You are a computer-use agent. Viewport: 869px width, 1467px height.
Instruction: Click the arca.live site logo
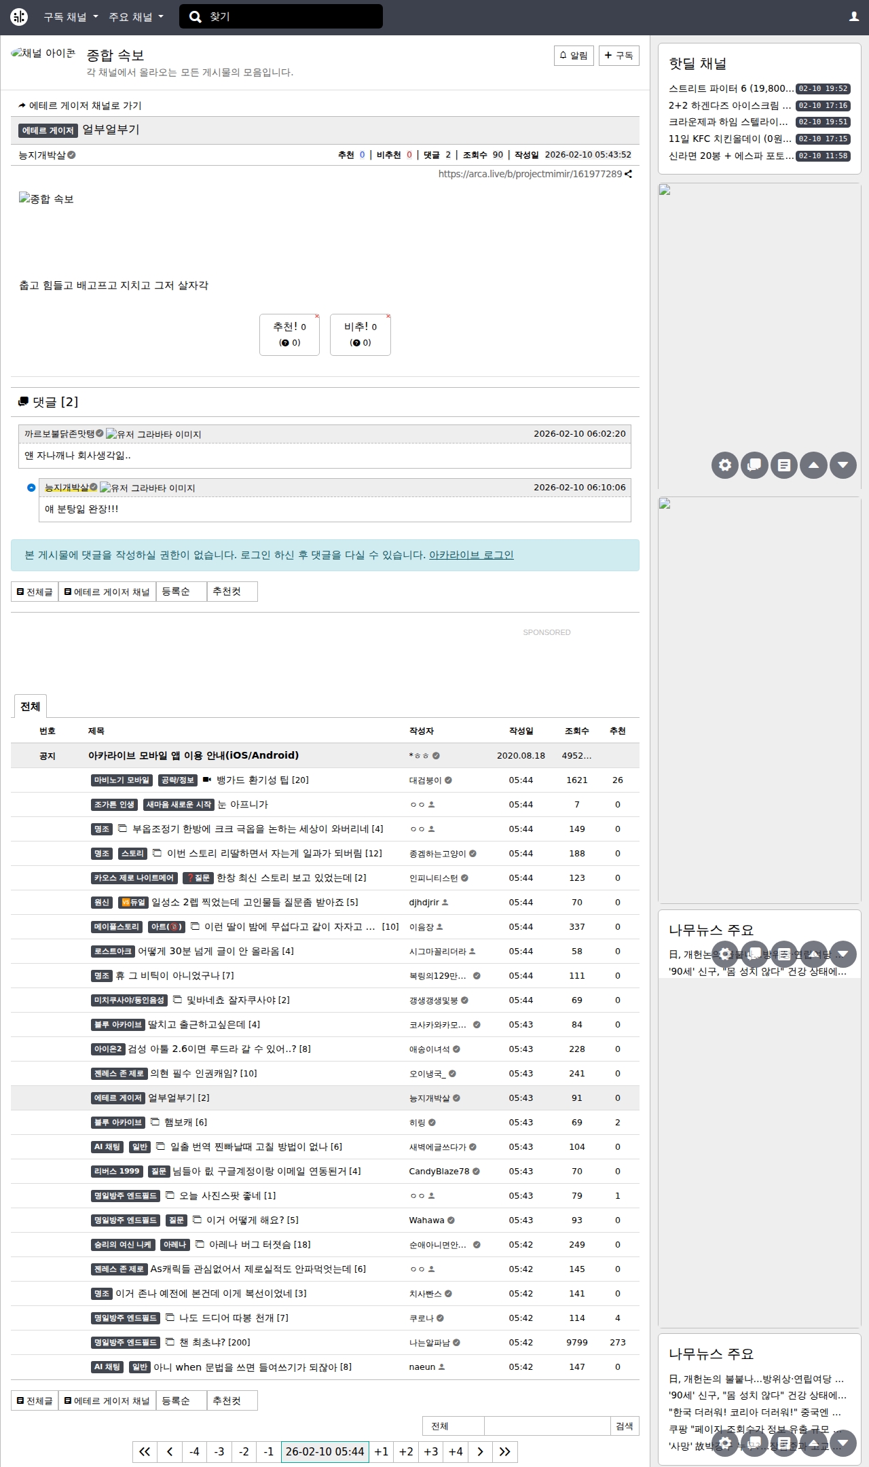coord(19,17)
